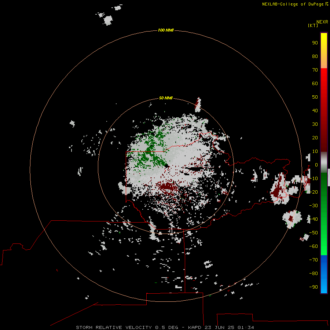Click the KT units label above the color scale
This screenshot has height=330, width=330.
pyautogui.click(x=313, y=25)
